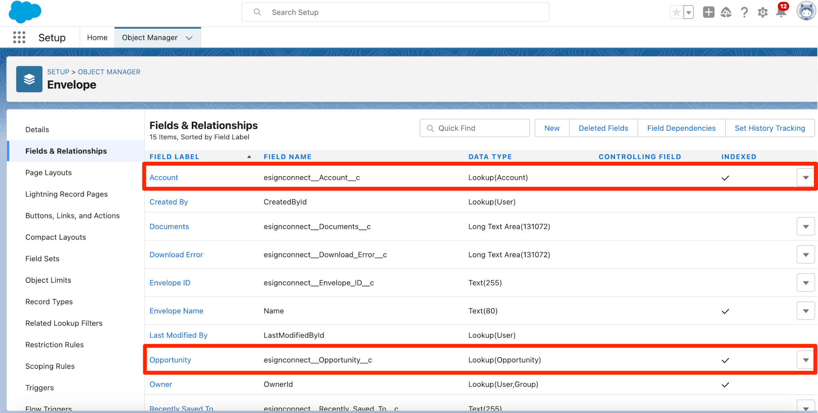Open Details in the sidebar
This screenshot has width=818, height=413.
[37, 130]
